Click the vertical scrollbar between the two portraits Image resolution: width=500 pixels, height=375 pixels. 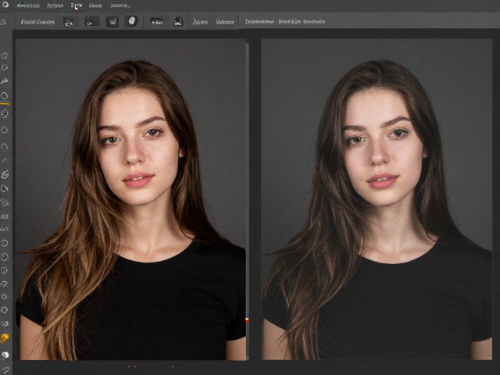pyautogui.click(x=248, y=200)
